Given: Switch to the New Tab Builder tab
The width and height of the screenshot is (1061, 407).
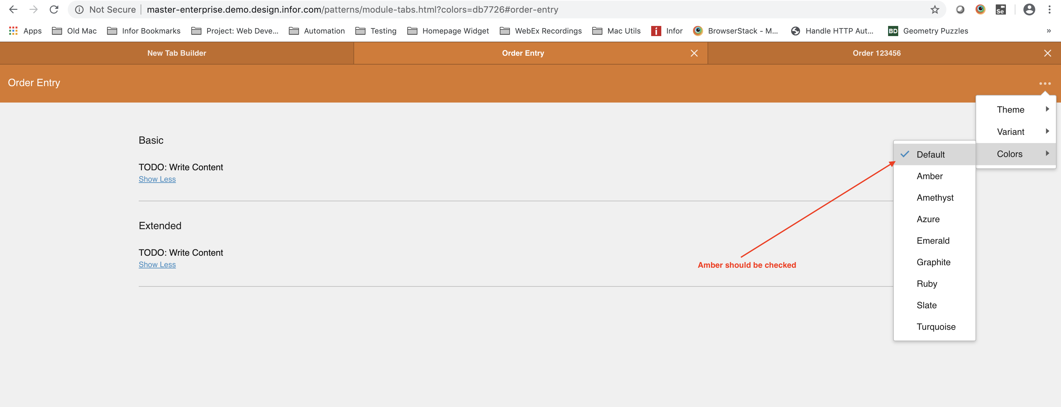Looking at the screenshot, I should (x=177, y=53).
